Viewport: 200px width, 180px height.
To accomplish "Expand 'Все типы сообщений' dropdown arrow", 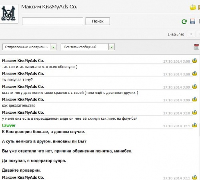I will [x=112, y=47].
